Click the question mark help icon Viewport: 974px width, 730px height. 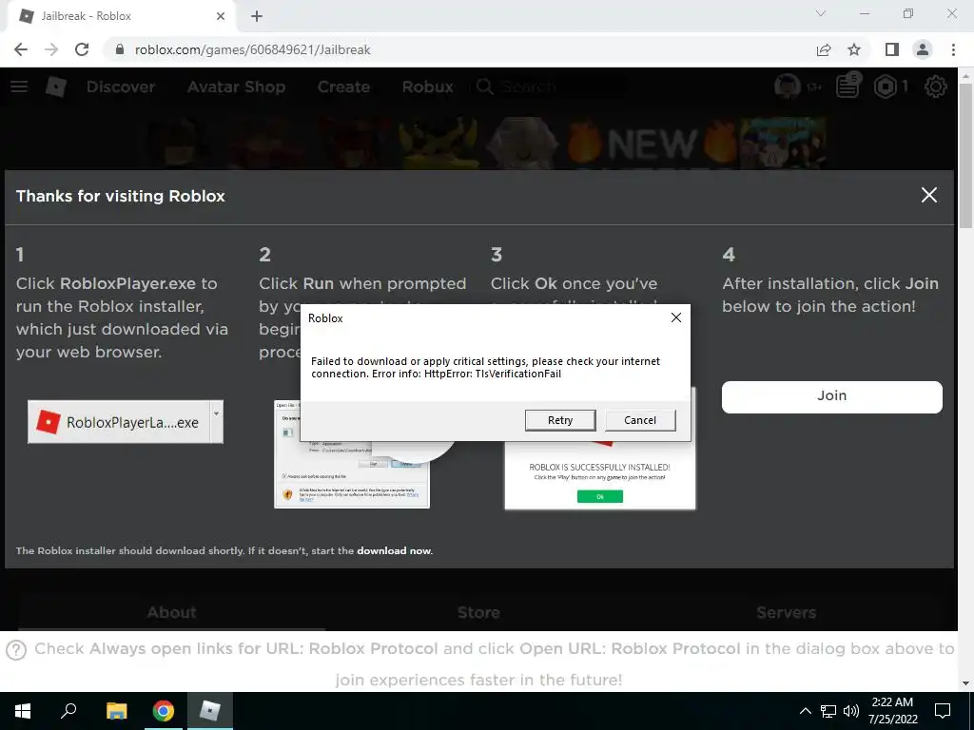click(16, 650)
